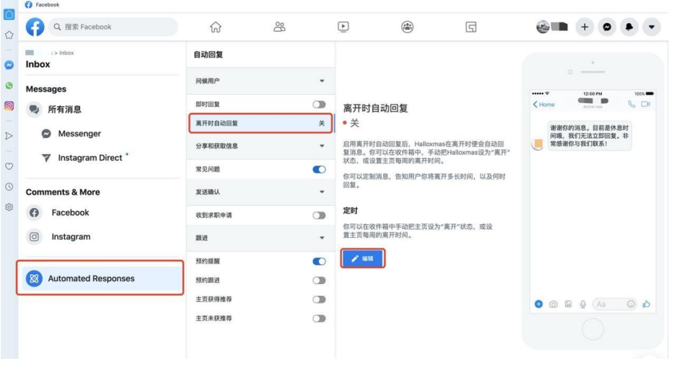Click the Inbox breadcrumb link
Image resolution: width=673 pixels, height=372 pixels.
pyautogui.click(x=66, y=52)
